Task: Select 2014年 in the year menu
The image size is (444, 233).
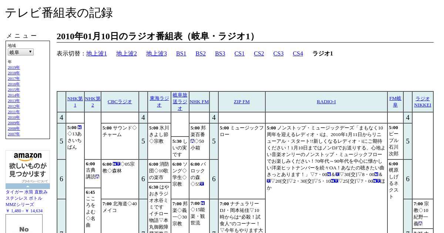Action: (14, 95)
